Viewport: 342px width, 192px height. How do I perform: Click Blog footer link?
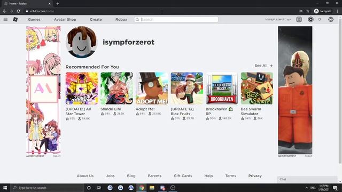tap(131, 175)
